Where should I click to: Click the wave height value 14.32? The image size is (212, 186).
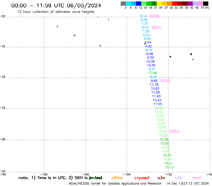166,147
